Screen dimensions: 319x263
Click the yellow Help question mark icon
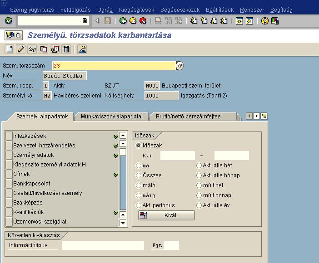tap(264, 21)
